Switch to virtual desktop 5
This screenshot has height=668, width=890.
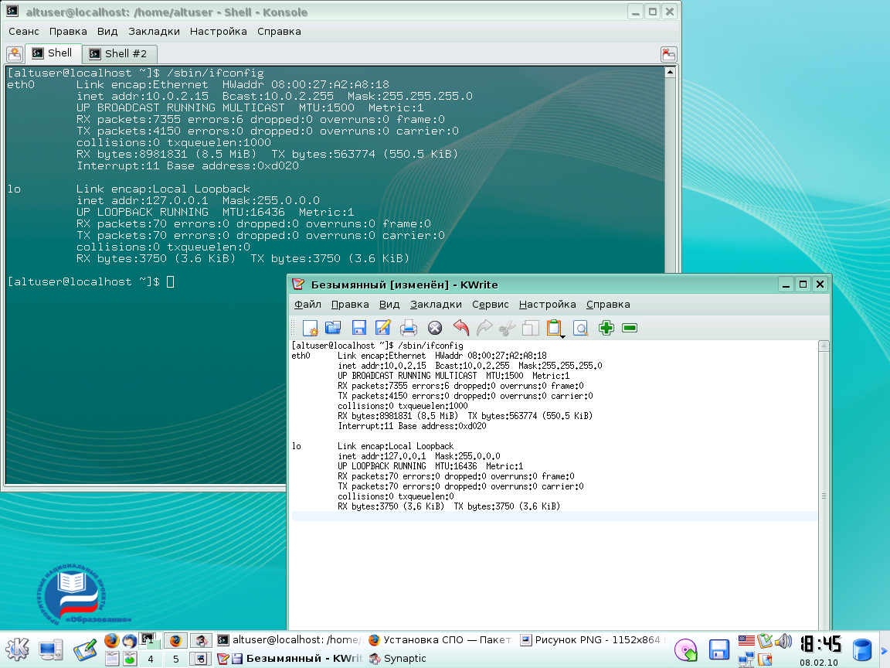(176, 659)
